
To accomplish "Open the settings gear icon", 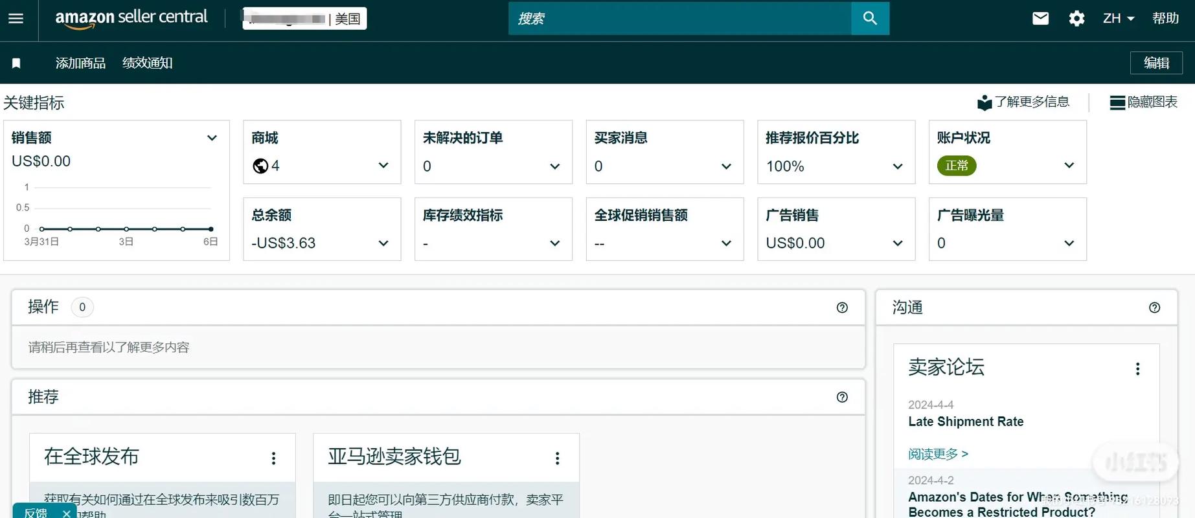I will 1076,18.
